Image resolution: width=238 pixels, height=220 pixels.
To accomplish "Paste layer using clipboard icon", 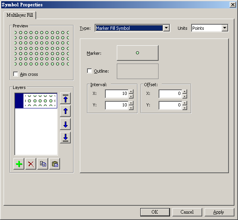I will click(55, 164).
